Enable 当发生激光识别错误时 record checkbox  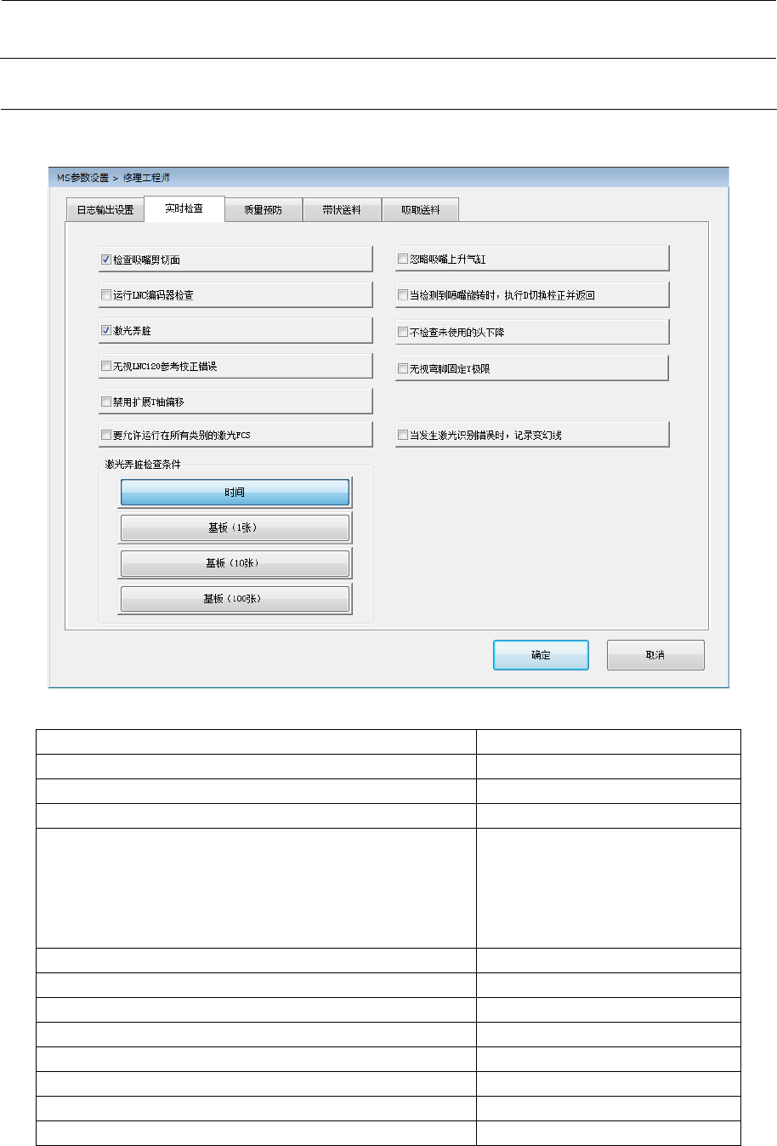403,435
